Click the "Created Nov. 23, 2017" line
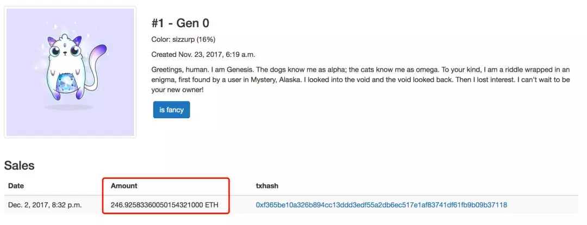 [203, 54]
